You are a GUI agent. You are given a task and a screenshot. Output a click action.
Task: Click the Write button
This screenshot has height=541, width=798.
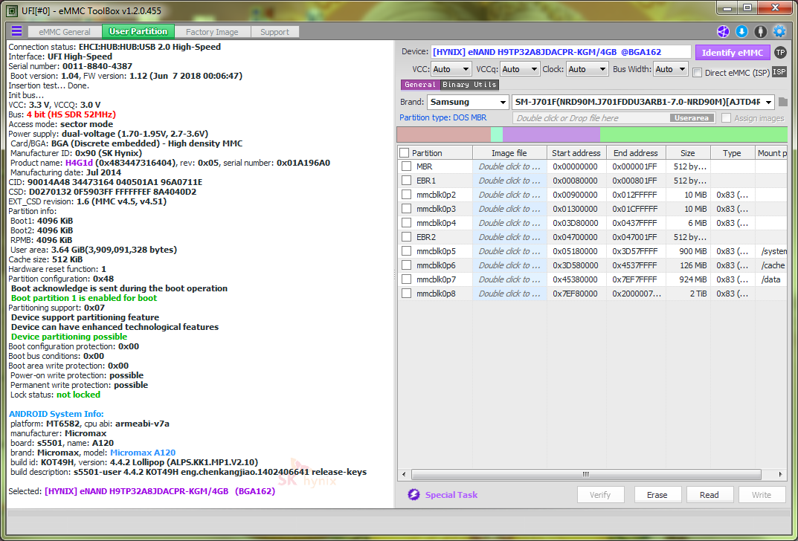(762, 495)
